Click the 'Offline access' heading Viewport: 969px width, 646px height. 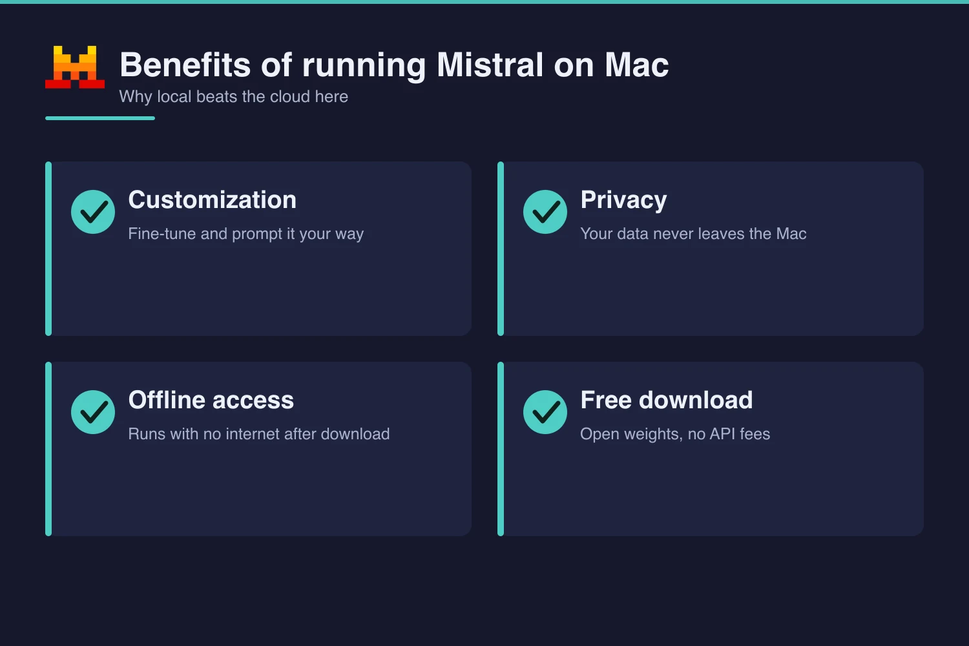(211, 401)
